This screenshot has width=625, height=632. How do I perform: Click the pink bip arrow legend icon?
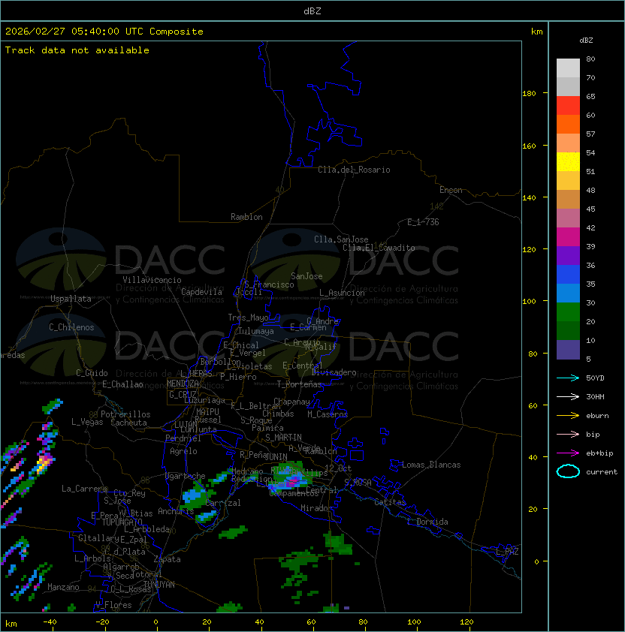(568, 434)
